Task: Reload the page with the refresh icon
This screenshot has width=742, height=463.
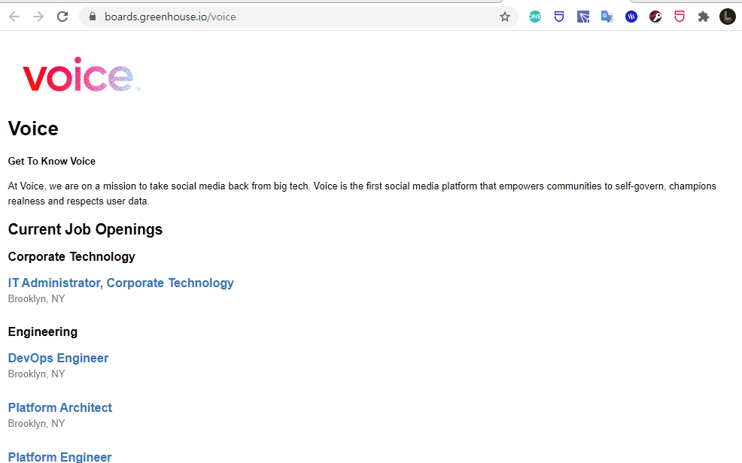Action: pos(62,17)
